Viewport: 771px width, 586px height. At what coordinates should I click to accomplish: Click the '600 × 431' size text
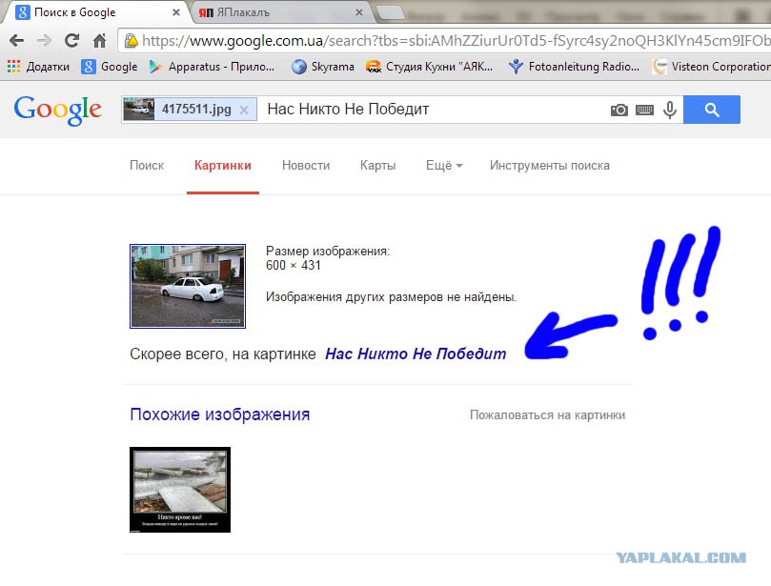(294, 266)
